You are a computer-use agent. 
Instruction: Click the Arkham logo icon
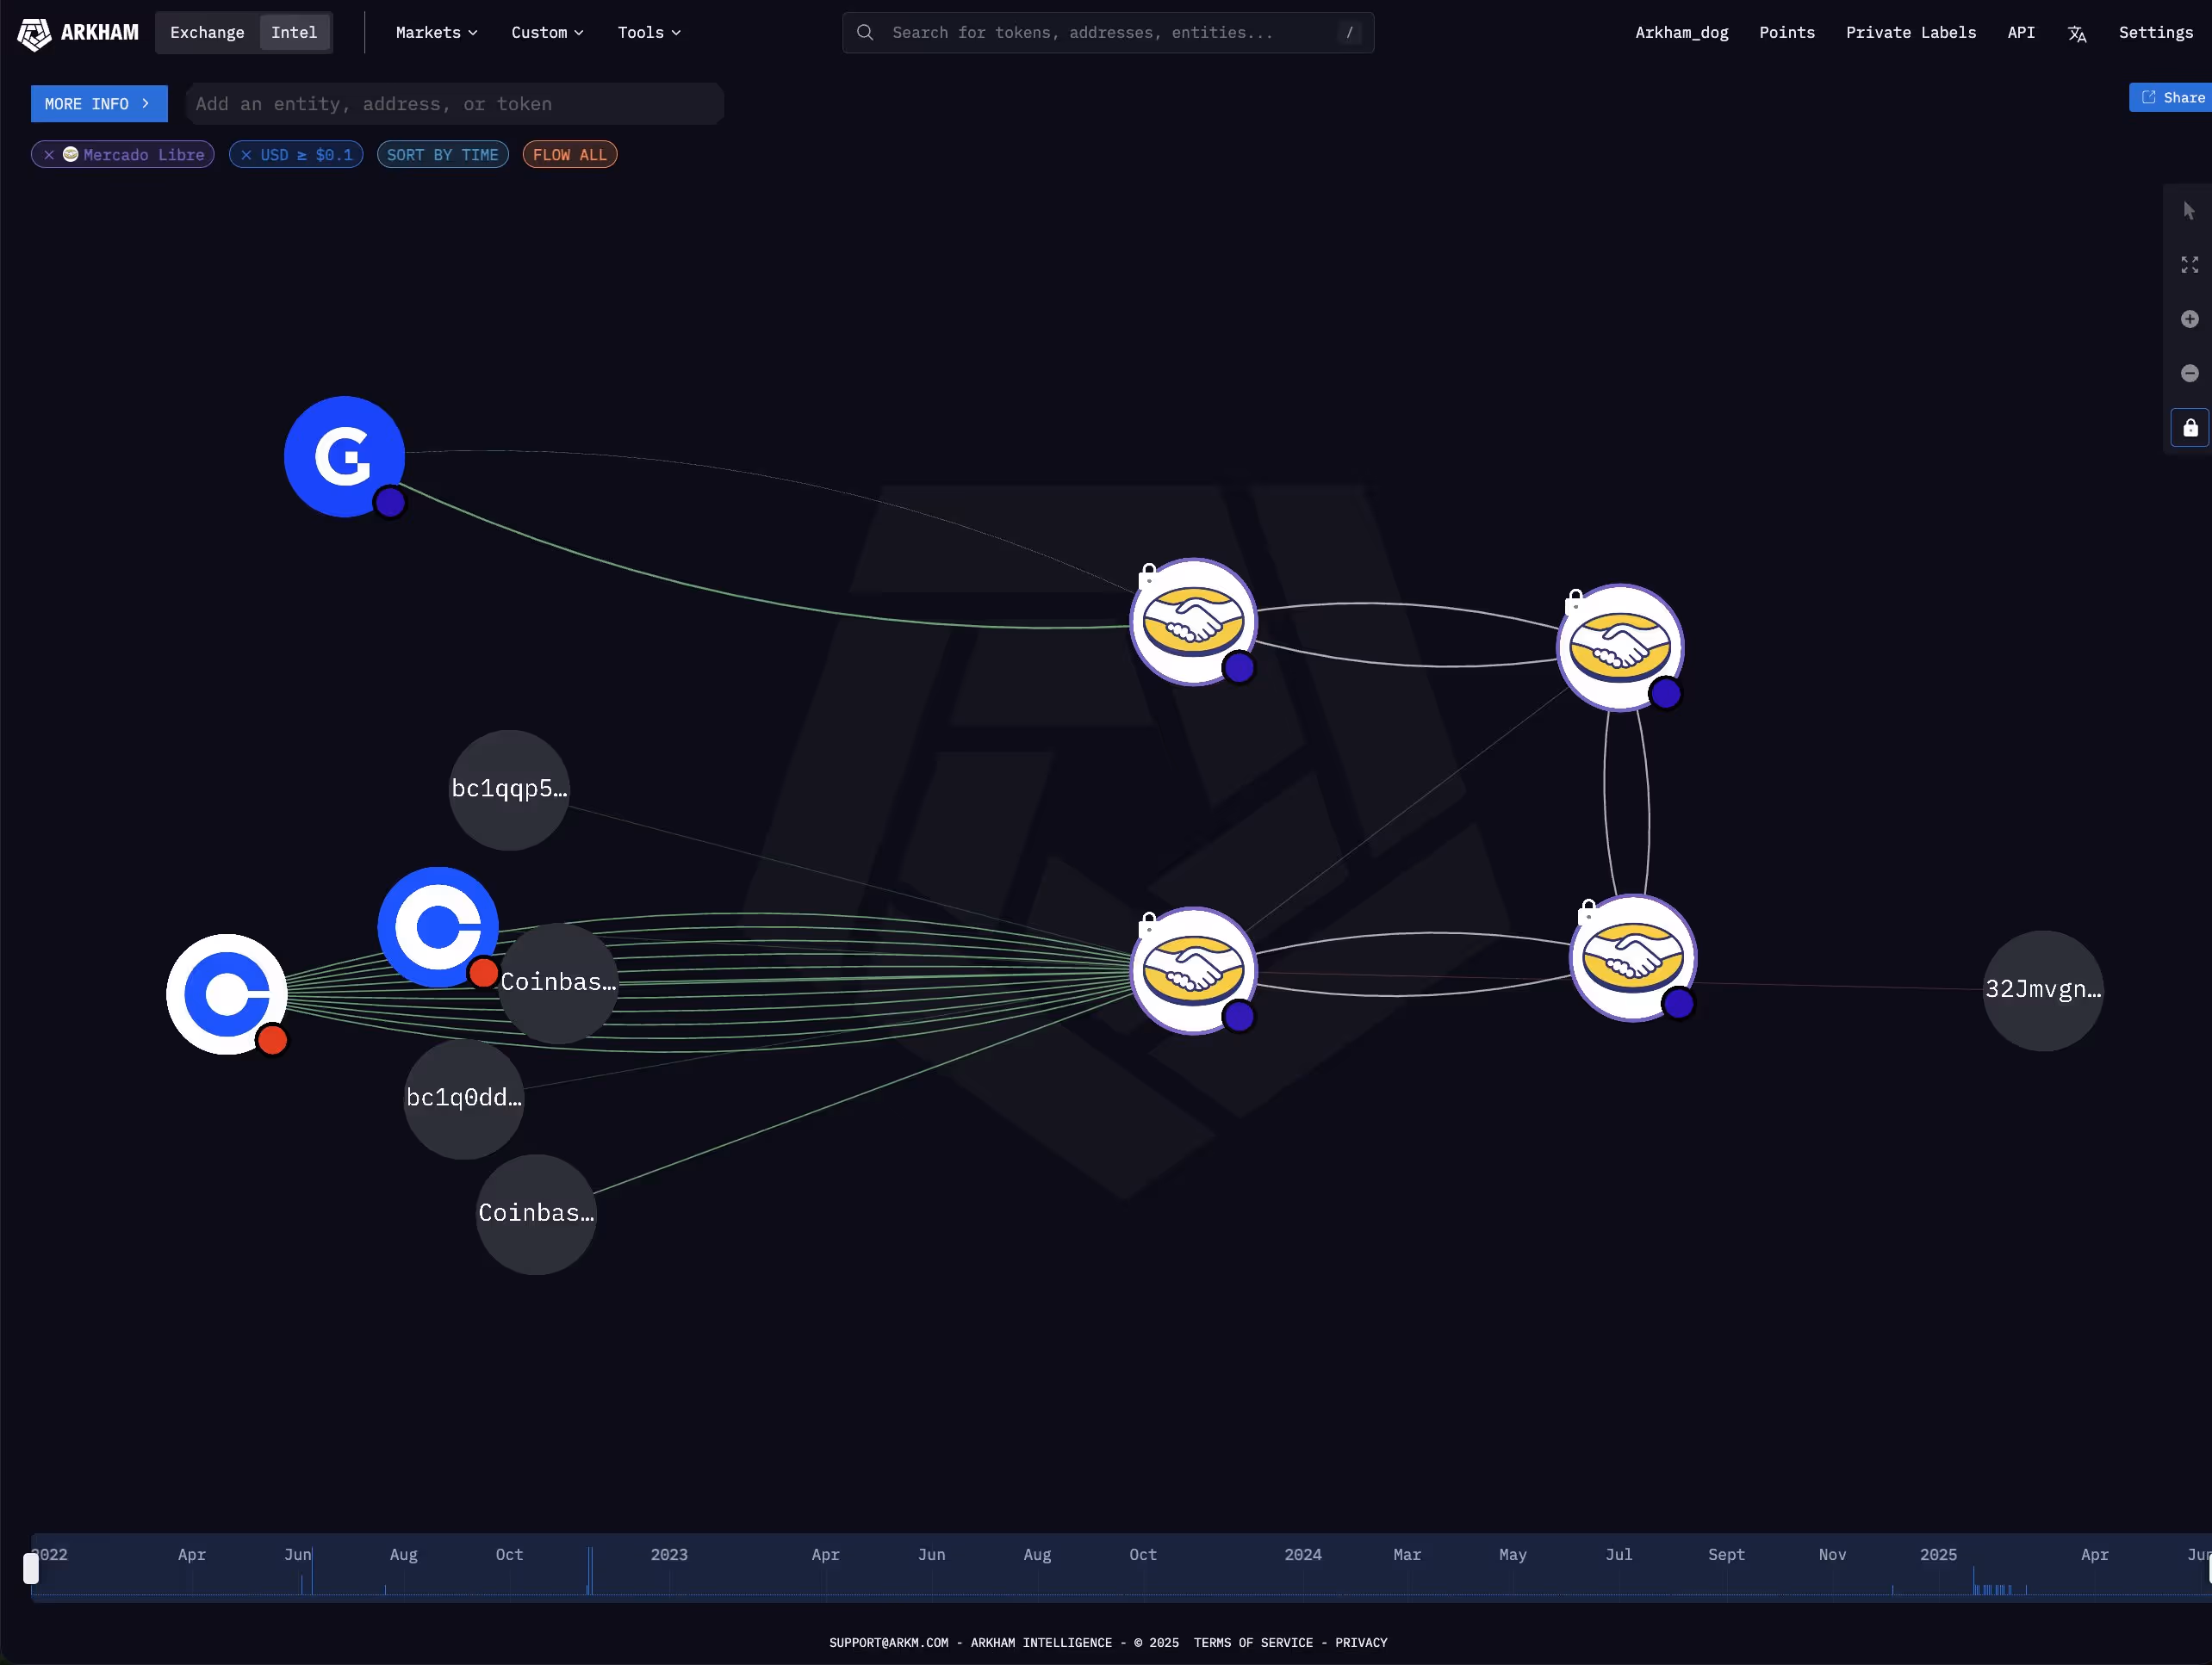[x=34, y=33]
